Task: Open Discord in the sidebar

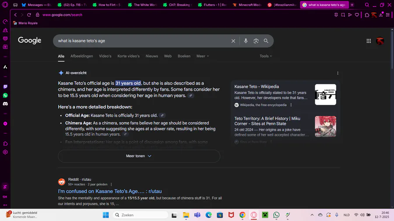Action: click(x=5, y=104)
